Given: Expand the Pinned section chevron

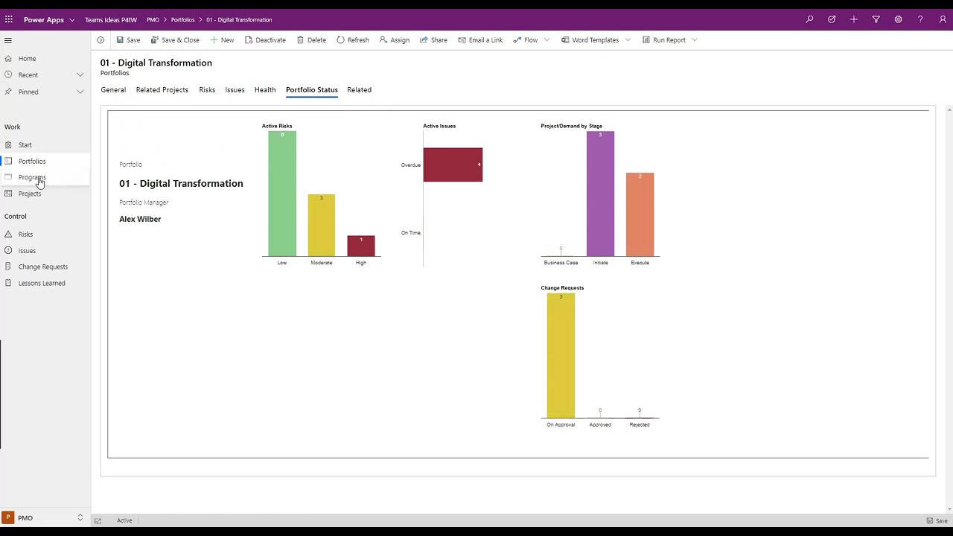Looking at the screenshot, I should 80,92.
